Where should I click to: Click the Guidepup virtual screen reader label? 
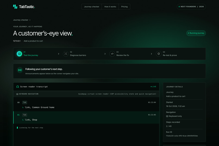(x=117, y=94)
